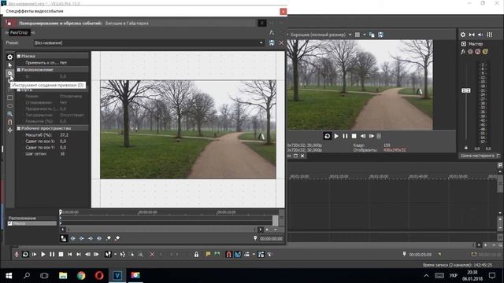Screen dimensions: 504x283
Task: Edit Сдвиг по оси X value
Action: (63, 141)
